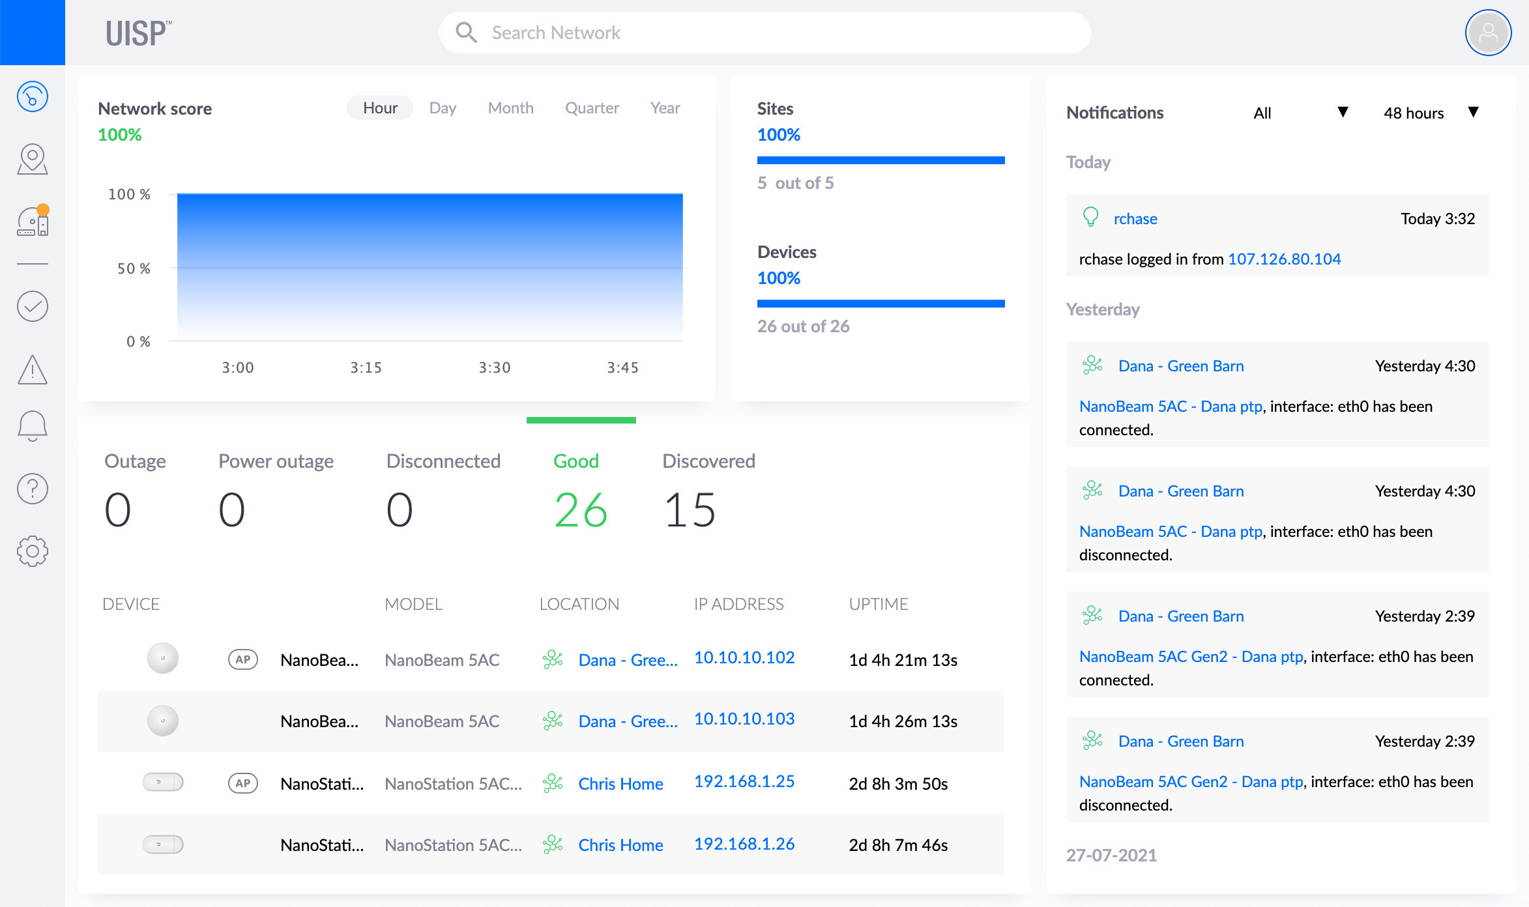Screen dimensions: 1529x907
Task: Click the user avatar icon top right
Action: pos(1488,33)
